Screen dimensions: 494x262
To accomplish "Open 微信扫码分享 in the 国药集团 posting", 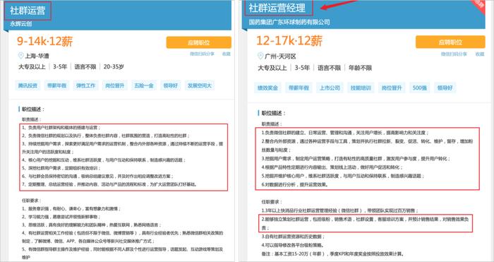I will coord(454,54).
